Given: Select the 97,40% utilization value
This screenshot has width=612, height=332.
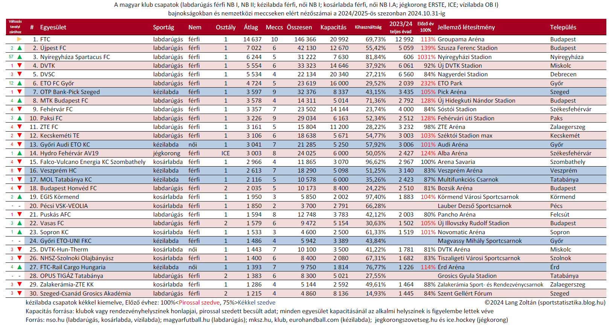Looking at the screenshot, I should [x=375, y=197].
